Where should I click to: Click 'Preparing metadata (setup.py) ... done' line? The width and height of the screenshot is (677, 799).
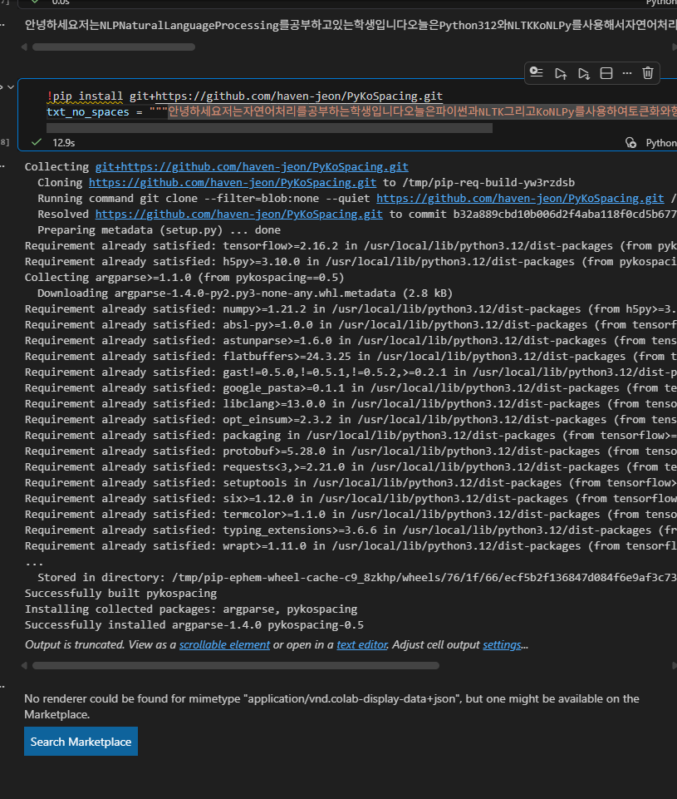point(159,229)
